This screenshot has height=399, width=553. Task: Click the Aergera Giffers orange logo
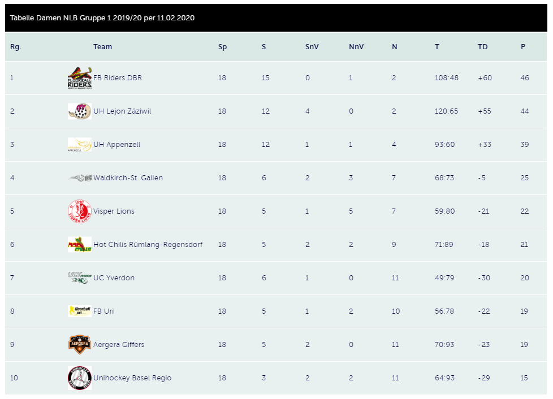[x=80, y=345]
